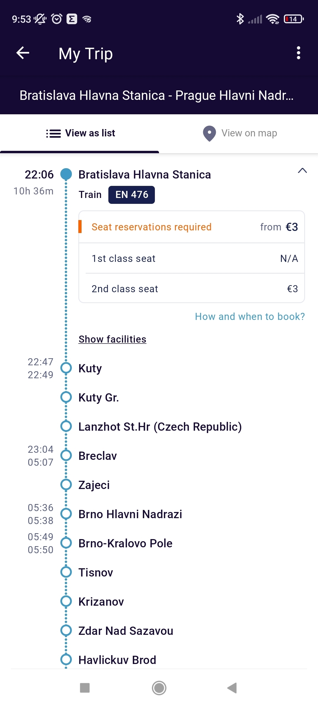The width and height of the screenshot is (318, 707).
Task: Tap the back arrow icon
Action: pos(23,53)
